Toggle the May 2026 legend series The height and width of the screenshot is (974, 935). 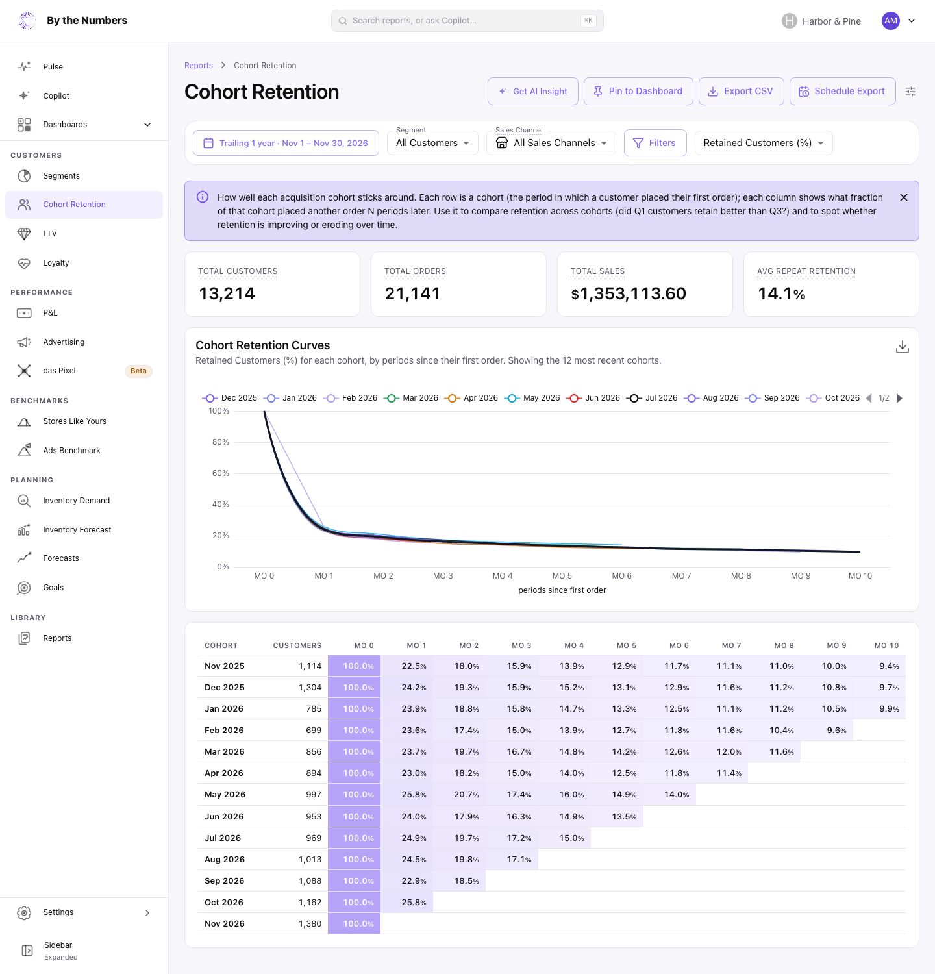532,398
